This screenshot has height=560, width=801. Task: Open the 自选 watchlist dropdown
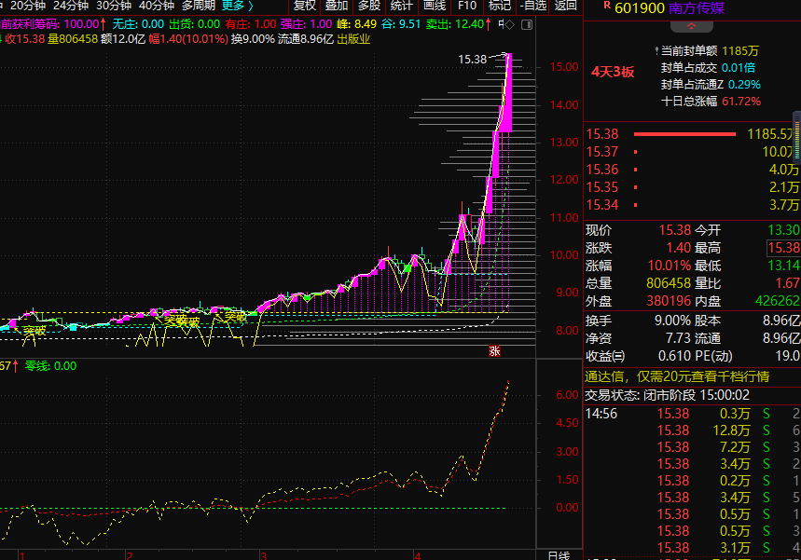click(533, 6)
